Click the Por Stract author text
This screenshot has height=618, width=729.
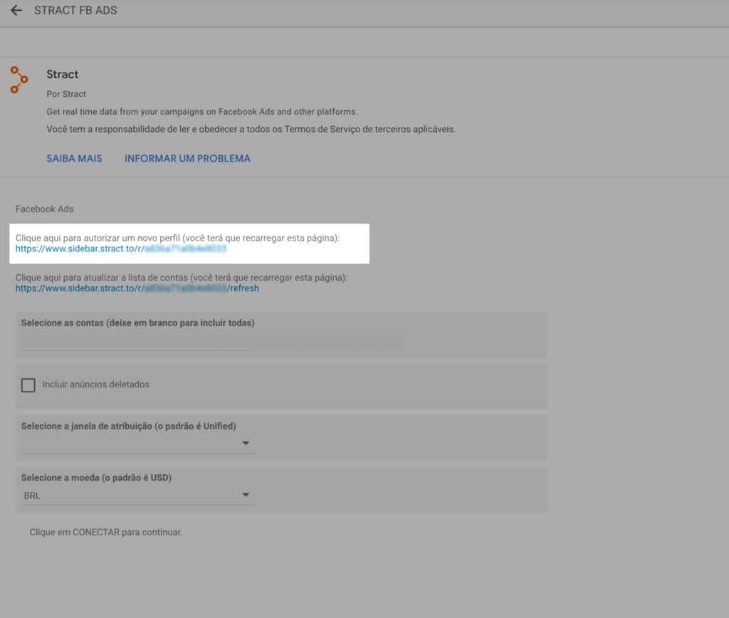66,94
